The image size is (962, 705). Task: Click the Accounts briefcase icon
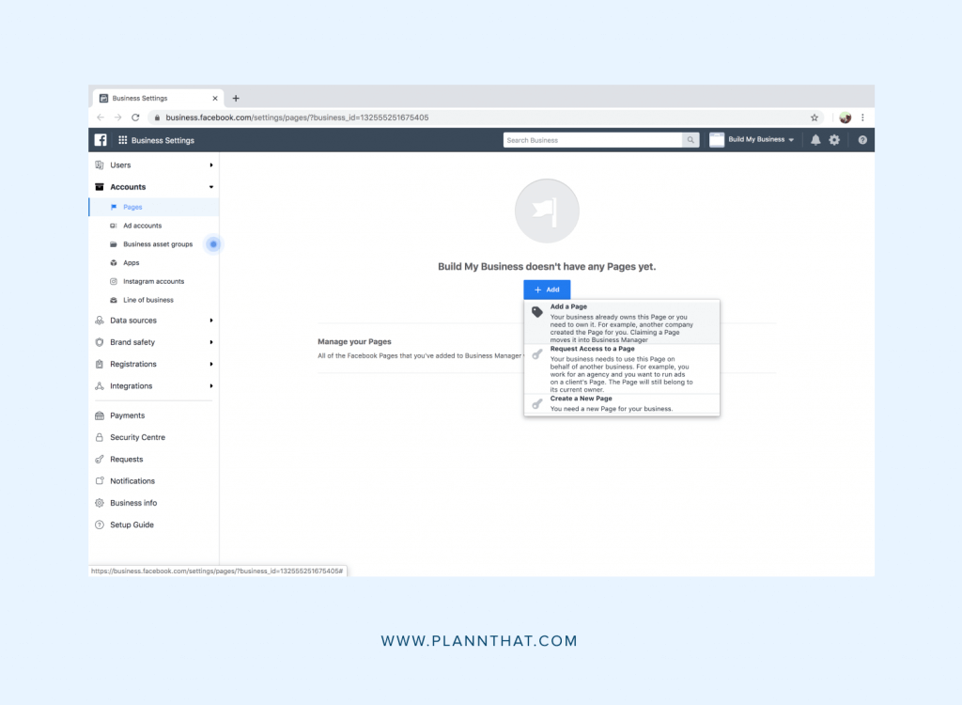(100, 187)
